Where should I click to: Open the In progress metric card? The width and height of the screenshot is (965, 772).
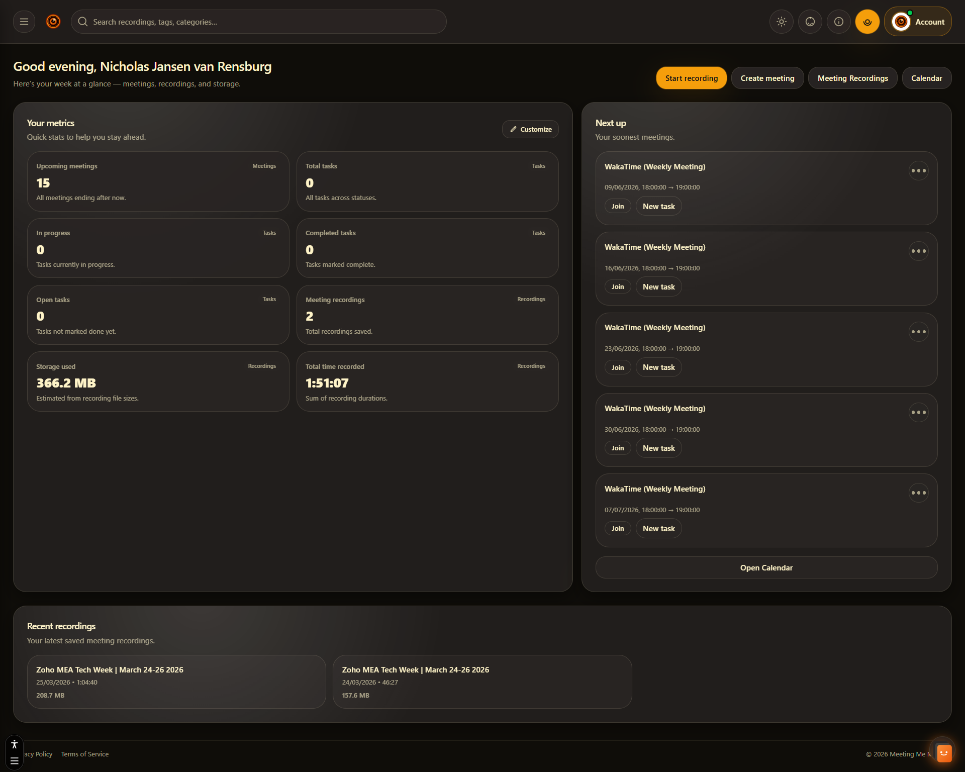[158, 248]
